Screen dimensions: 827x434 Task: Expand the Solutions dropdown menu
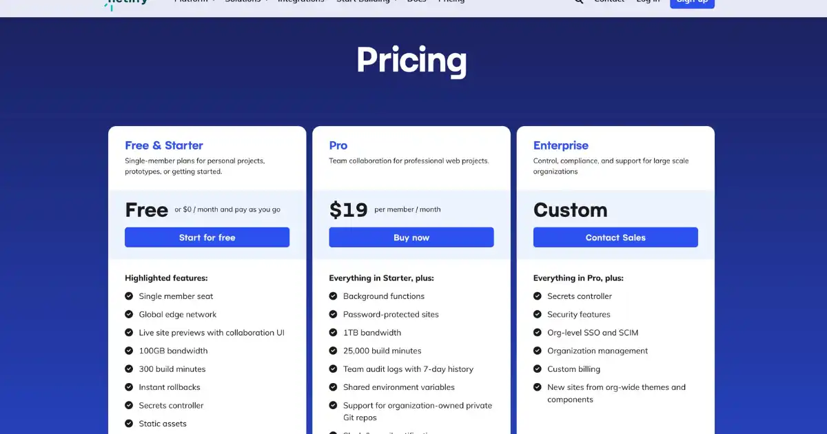click(x=247, y=1)
